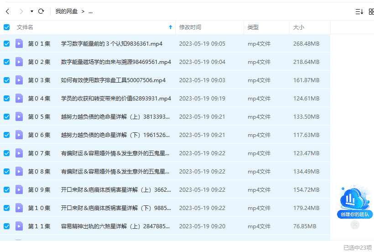Switch to grid view layout
The width and height of the screenshot is (374, 252).
371,11
